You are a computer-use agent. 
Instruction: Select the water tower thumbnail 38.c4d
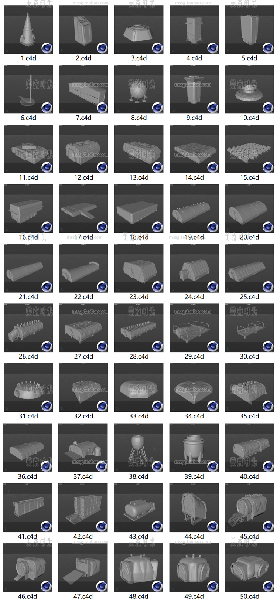click(138, 448)
